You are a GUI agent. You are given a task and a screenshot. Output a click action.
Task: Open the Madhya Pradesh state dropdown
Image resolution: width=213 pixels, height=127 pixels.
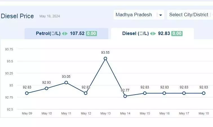[x=139, y=15]
